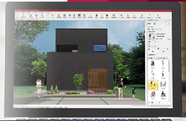186x121 pixels.
Task: Open the first menu in menu bar
Action: (x=17, y=13)
